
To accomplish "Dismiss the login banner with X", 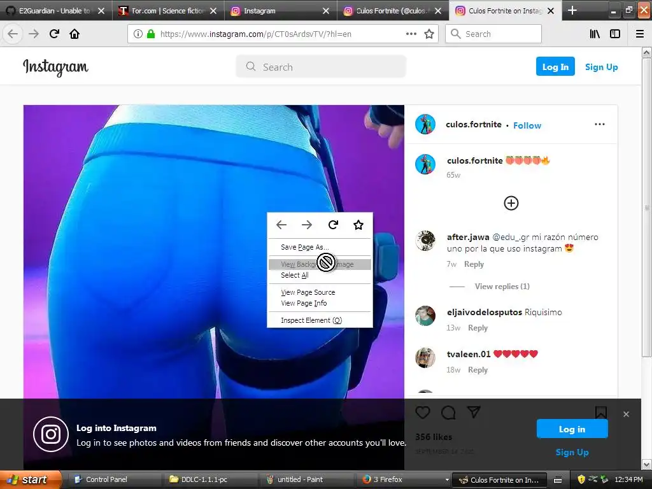I will tap(627, 414).
